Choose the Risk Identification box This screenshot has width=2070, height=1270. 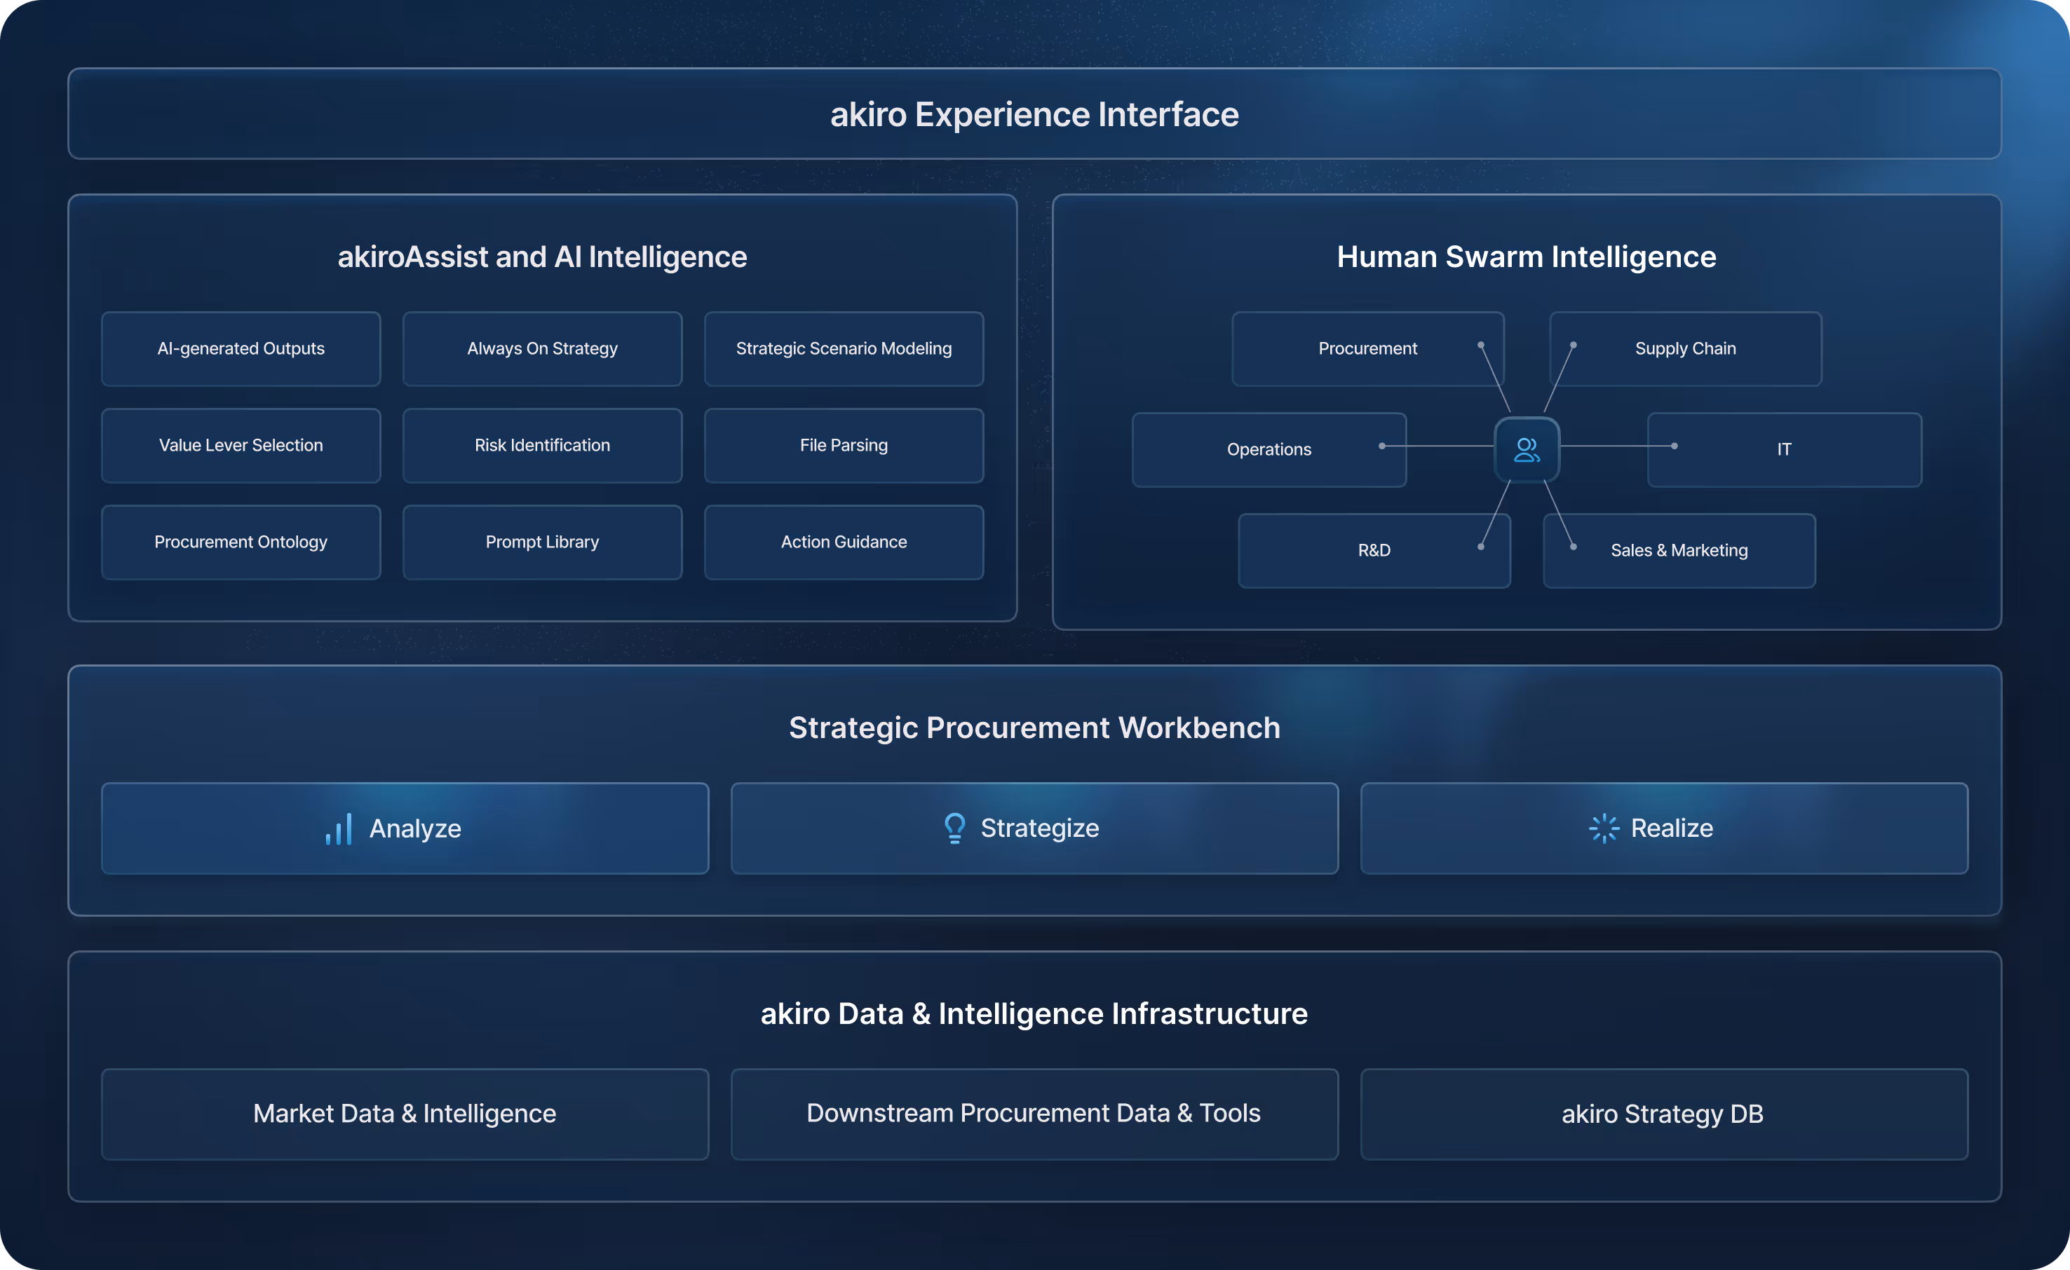[543, 445]
